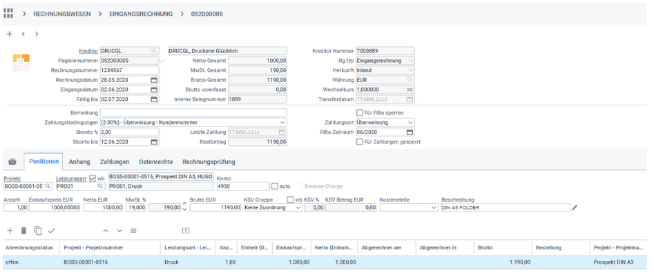654x274 pixels.
Task: Check Für Zahlungen gesperrt box
Action: pyautogui.click(x=359, y=141)
